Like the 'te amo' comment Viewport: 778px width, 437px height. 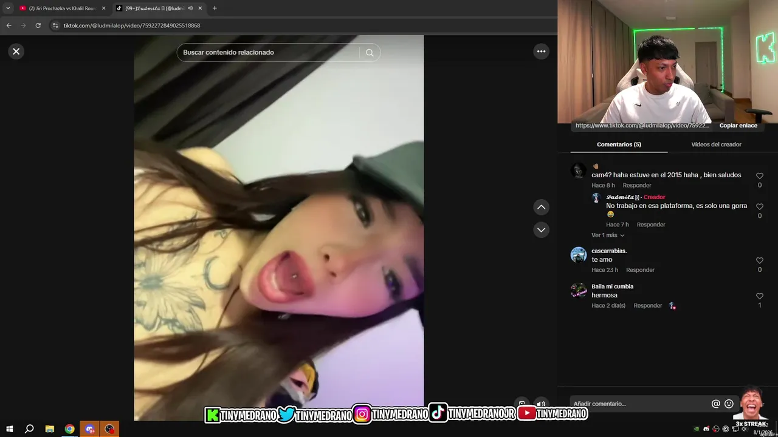click(759, 260)
